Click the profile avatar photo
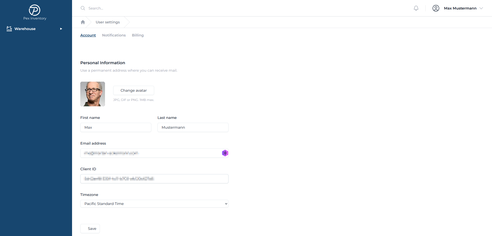Viewport: 492px width, 236px height. 93,94
